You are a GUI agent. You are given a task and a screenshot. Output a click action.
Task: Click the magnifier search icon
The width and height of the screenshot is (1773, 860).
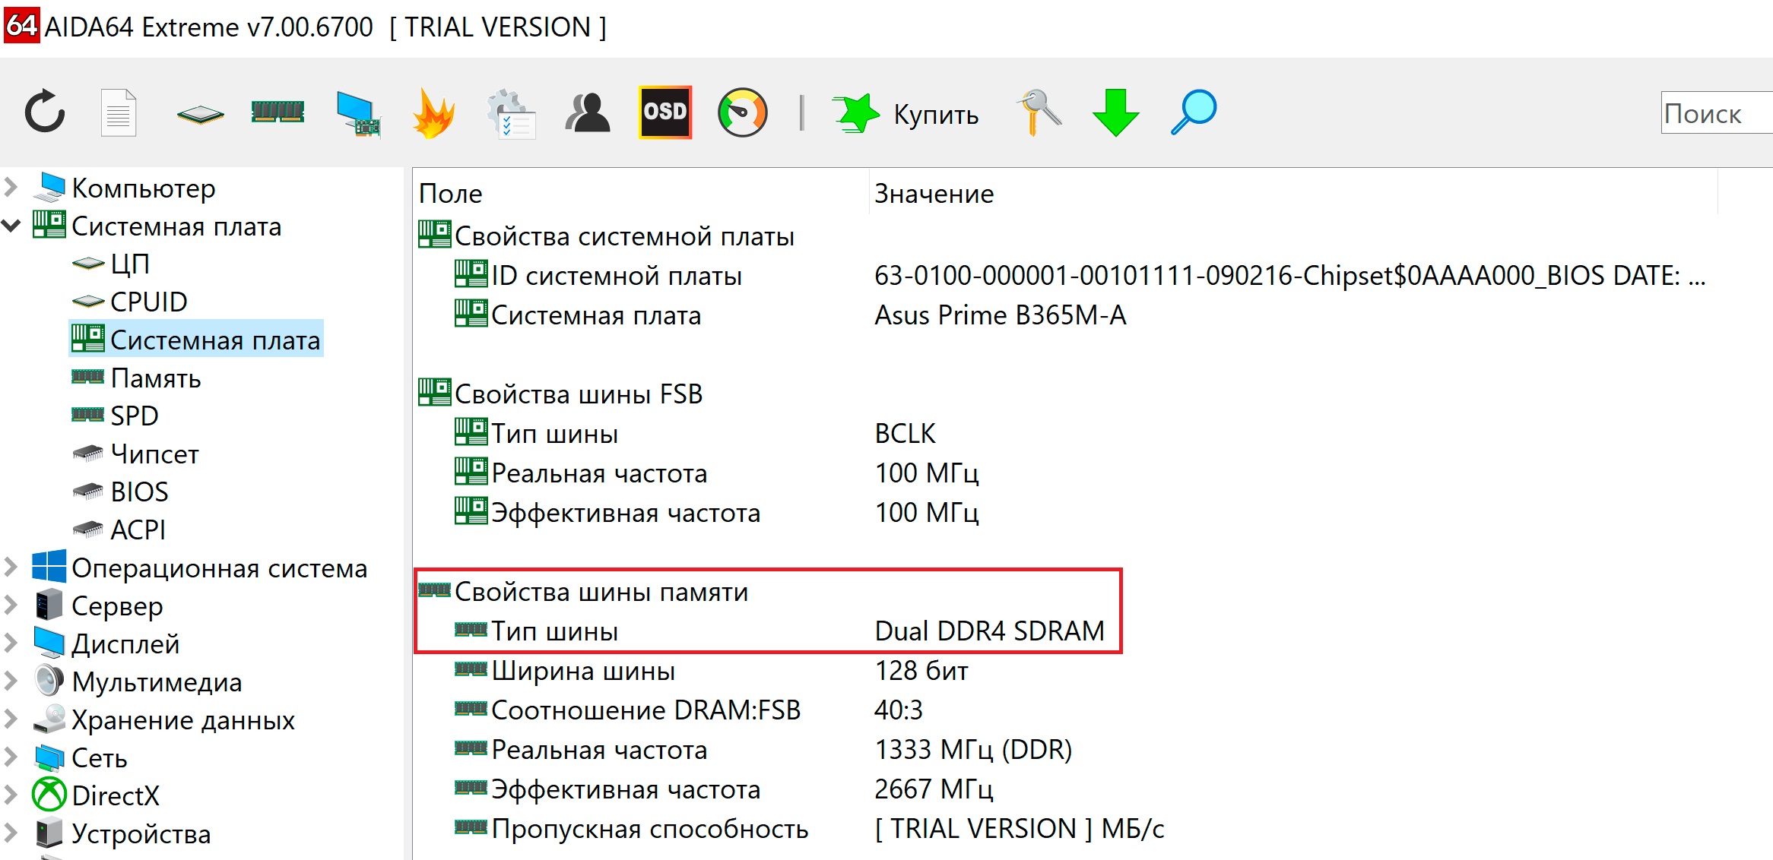click(x=1194, y=112)
